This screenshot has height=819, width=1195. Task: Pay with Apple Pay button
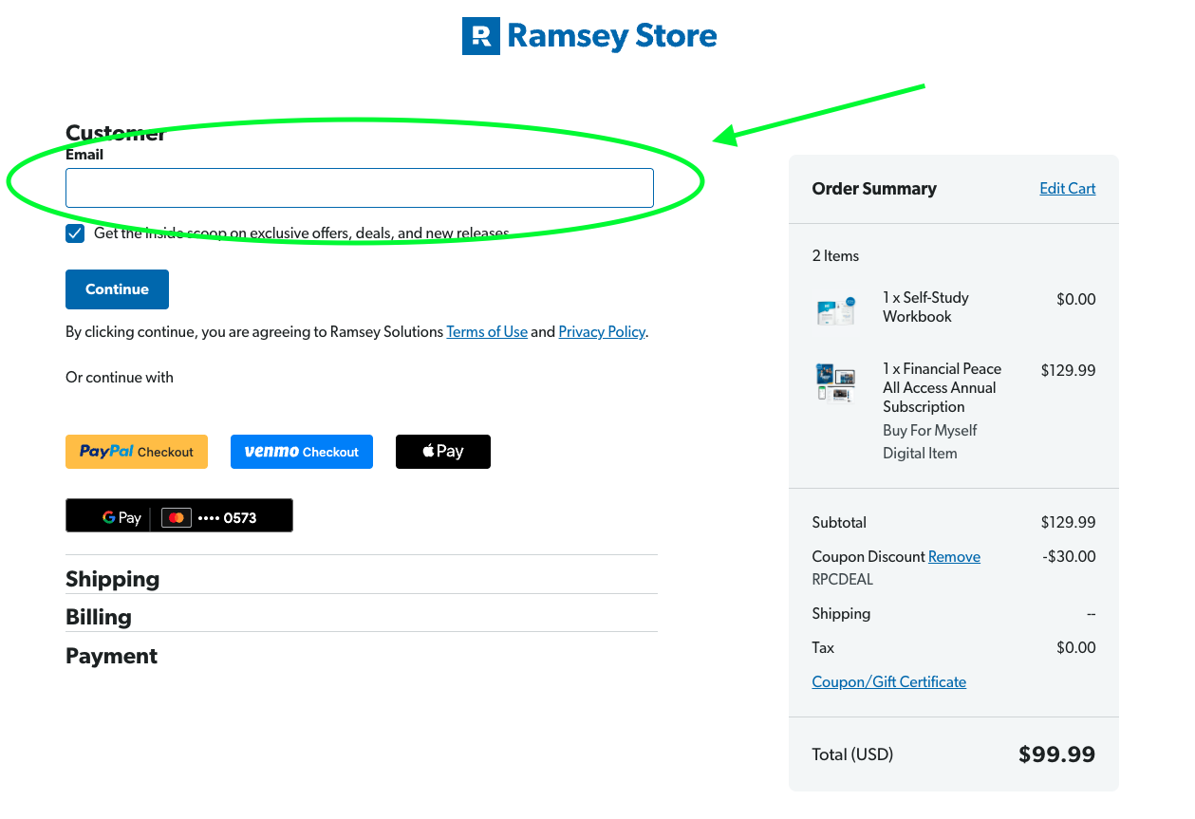(x=443, y=452)
